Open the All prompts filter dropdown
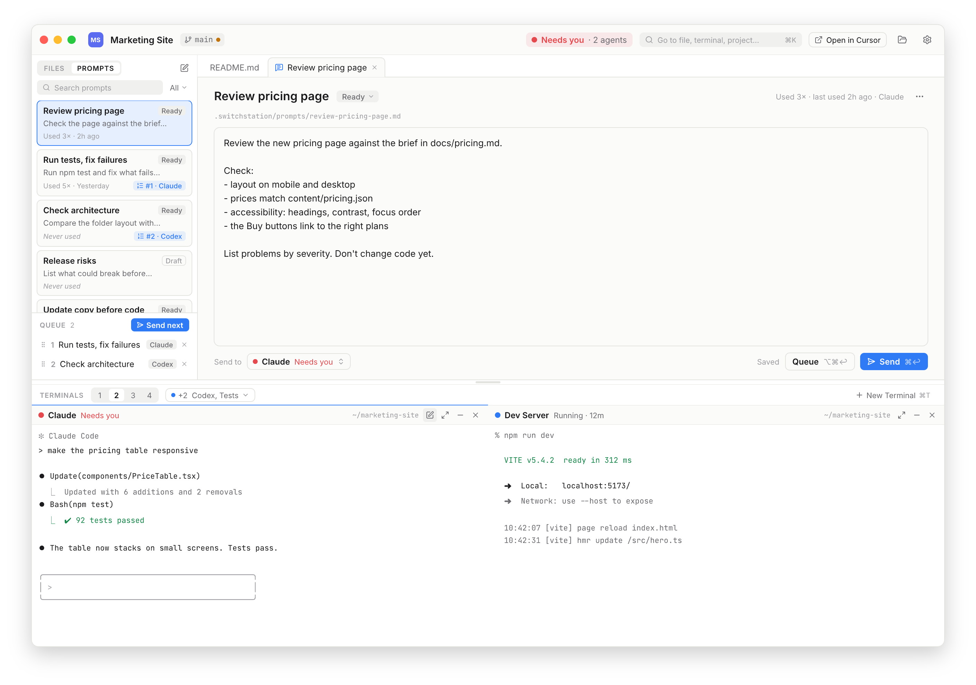976x685 pixels. coord(178,87)
